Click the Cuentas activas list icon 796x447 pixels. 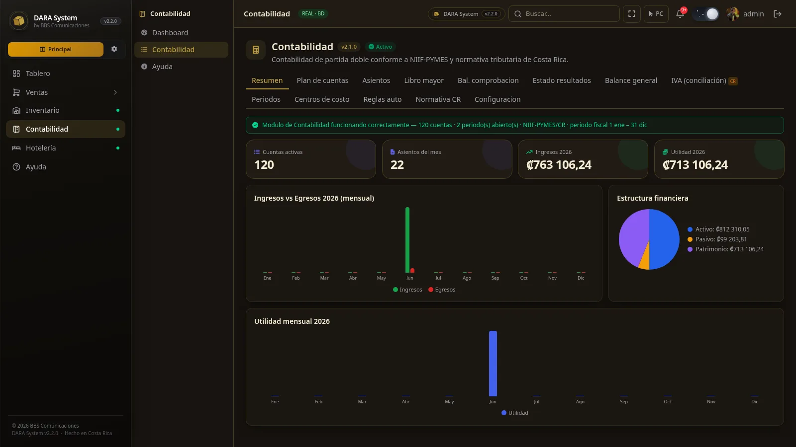[257, 152]
